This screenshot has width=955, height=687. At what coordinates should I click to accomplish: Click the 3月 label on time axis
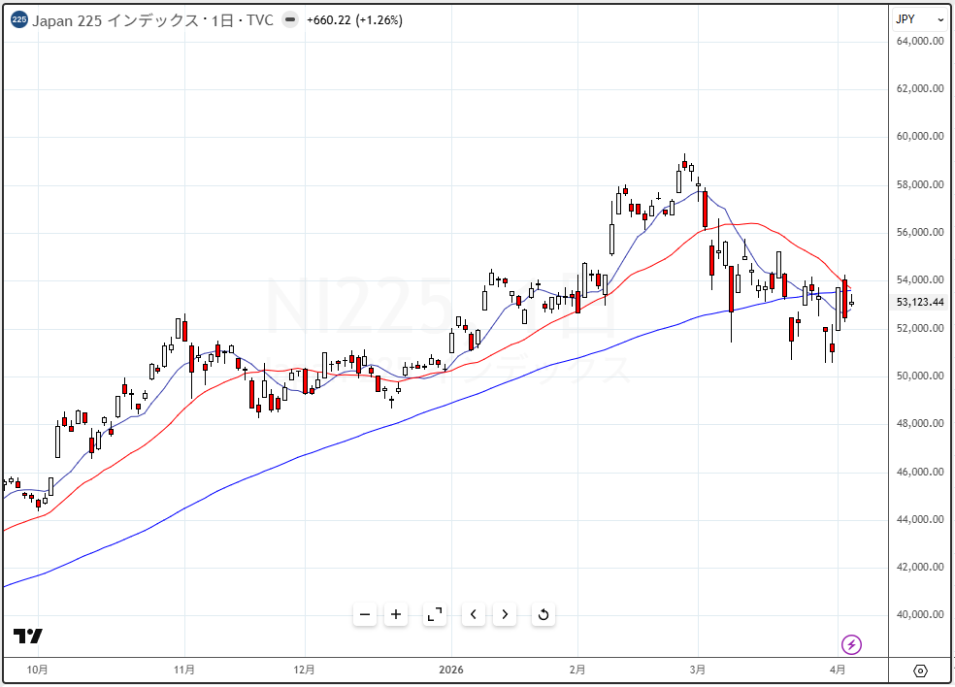point(698,670)
